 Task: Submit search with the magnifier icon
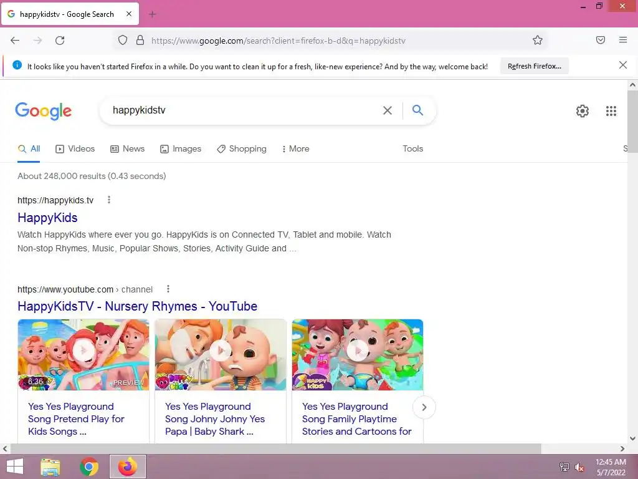(x=417, y=110)
